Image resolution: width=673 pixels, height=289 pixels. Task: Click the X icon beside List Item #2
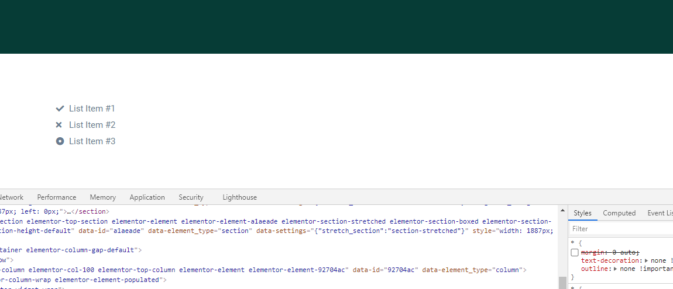[x=59, y=124]
